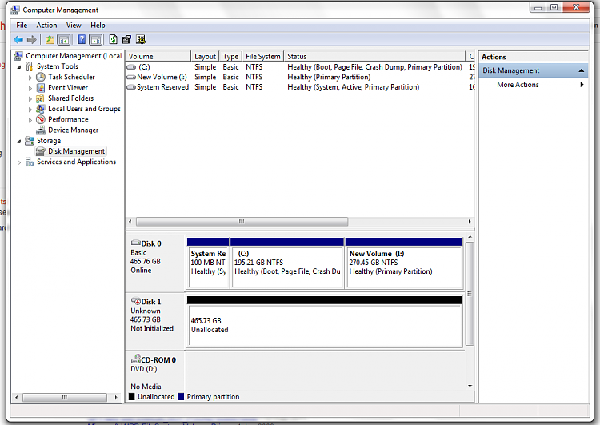Collapse the System Tools tree node
The height and width of the screenshot is (425, 600).
coord(19,67)
